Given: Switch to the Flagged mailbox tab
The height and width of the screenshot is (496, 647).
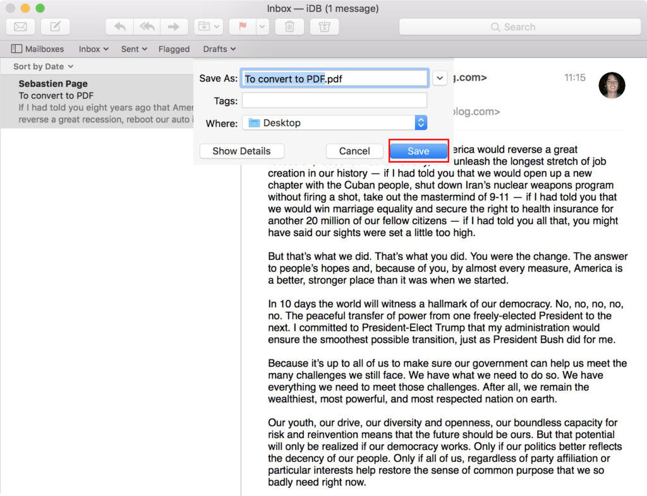Looking at the screenshot, I should tap(174, 49).
